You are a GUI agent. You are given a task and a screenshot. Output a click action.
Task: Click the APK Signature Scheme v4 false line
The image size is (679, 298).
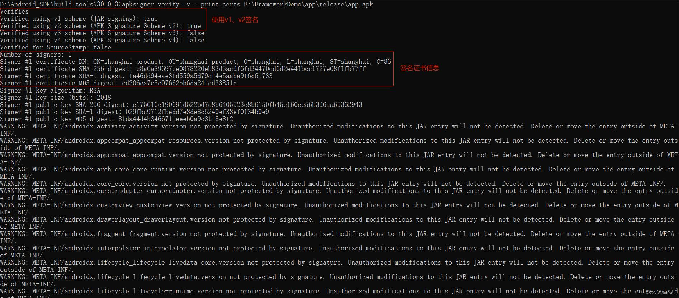click(x=102, y=40)
